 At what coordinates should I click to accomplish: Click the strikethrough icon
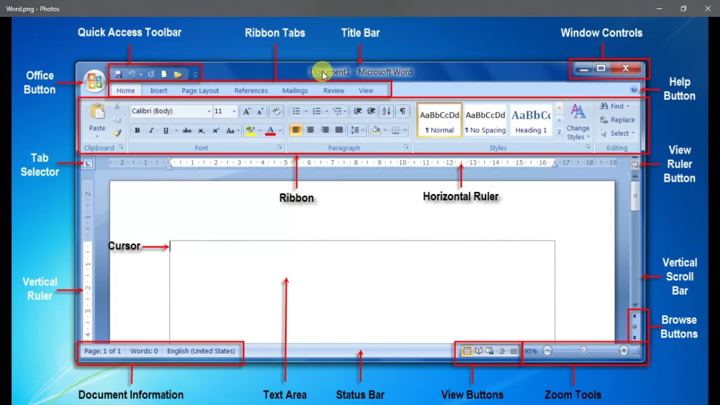[x=187, y=130]
